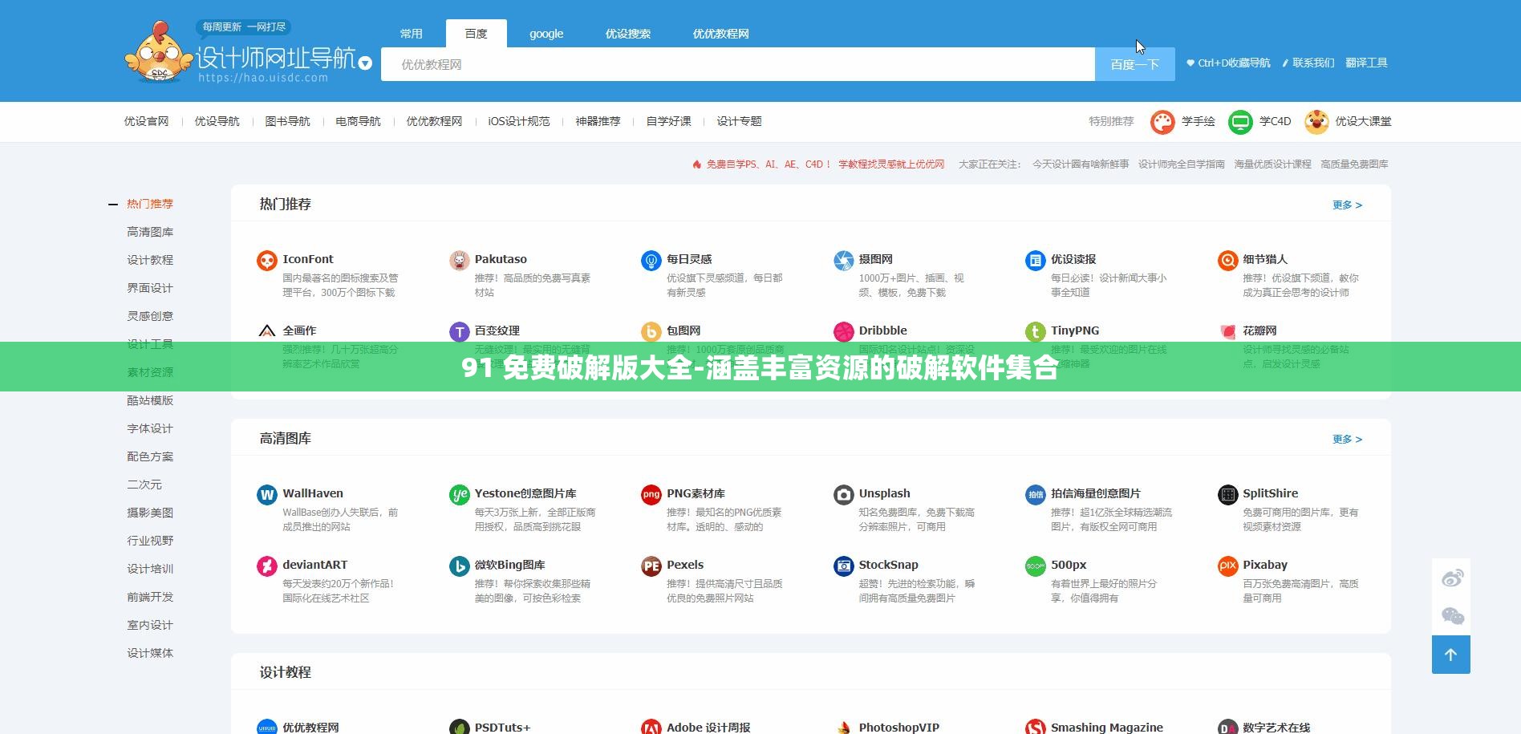1521x734 pixels.
Task: Open the TinyPNG icon
Action: tap(1035, 331)
